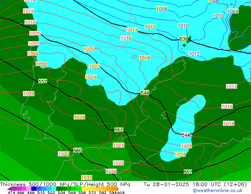Pick the cyan swatch in the legend
Image resolution: width=251 pixels, height=194 pixels.
tap(54, 189)
